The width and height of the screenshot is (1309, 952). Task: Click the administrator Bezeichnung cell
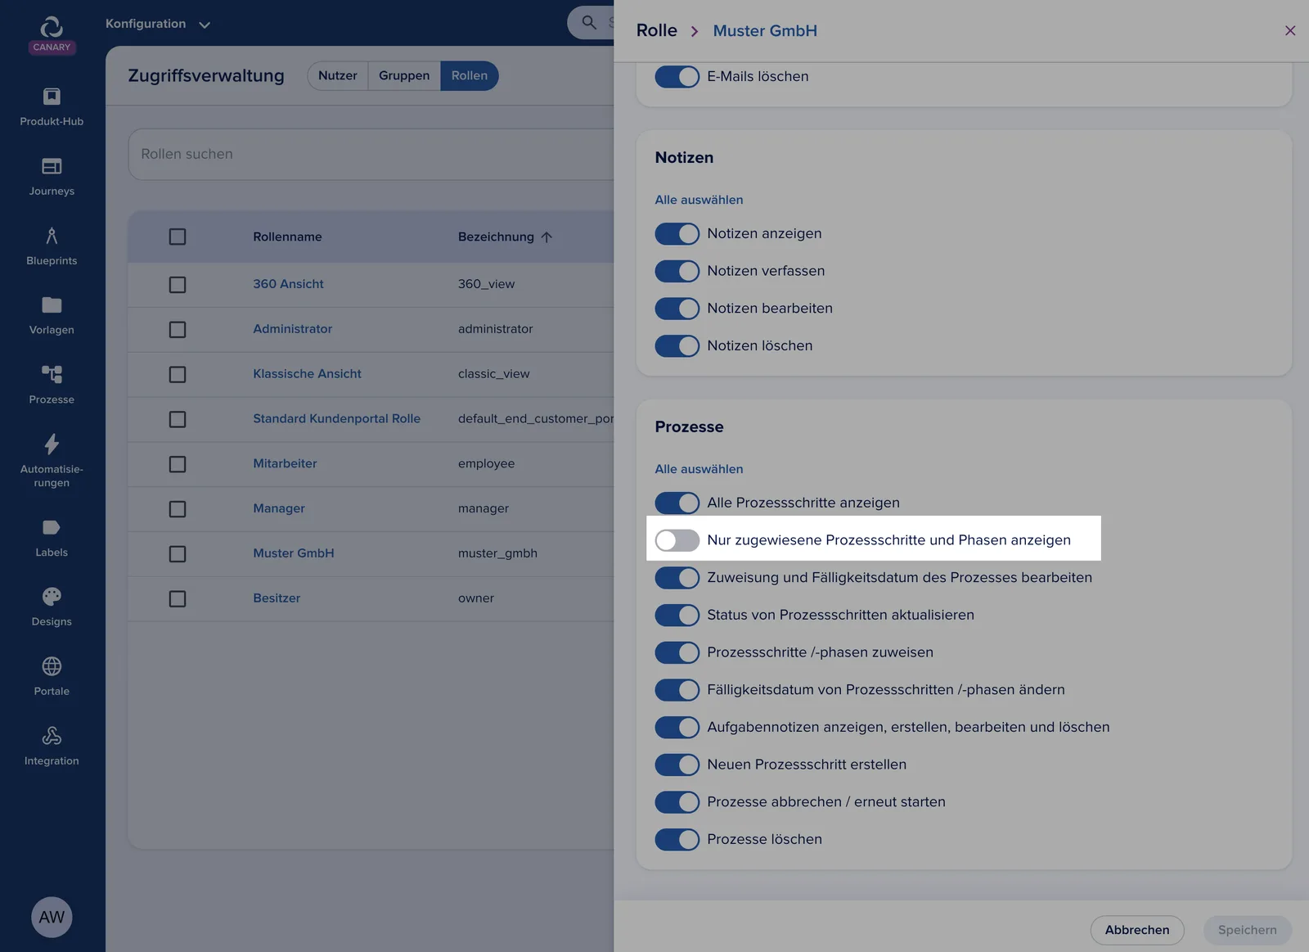pyautogui.click(x=495, y=329)
